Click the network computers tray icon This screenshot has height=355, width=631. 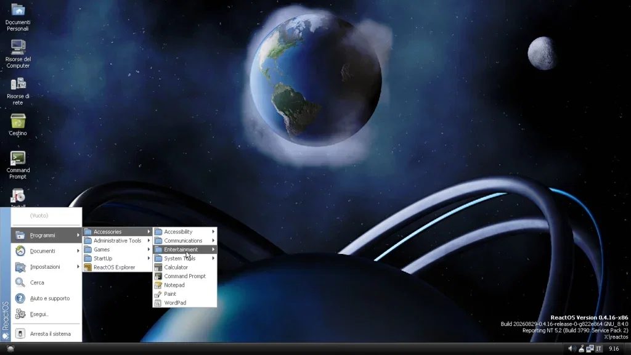tap(590, 349)
